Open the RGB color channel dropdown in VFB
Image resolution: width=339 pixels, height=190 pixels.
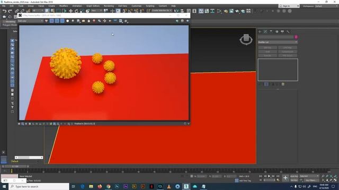tap(30, 21)
